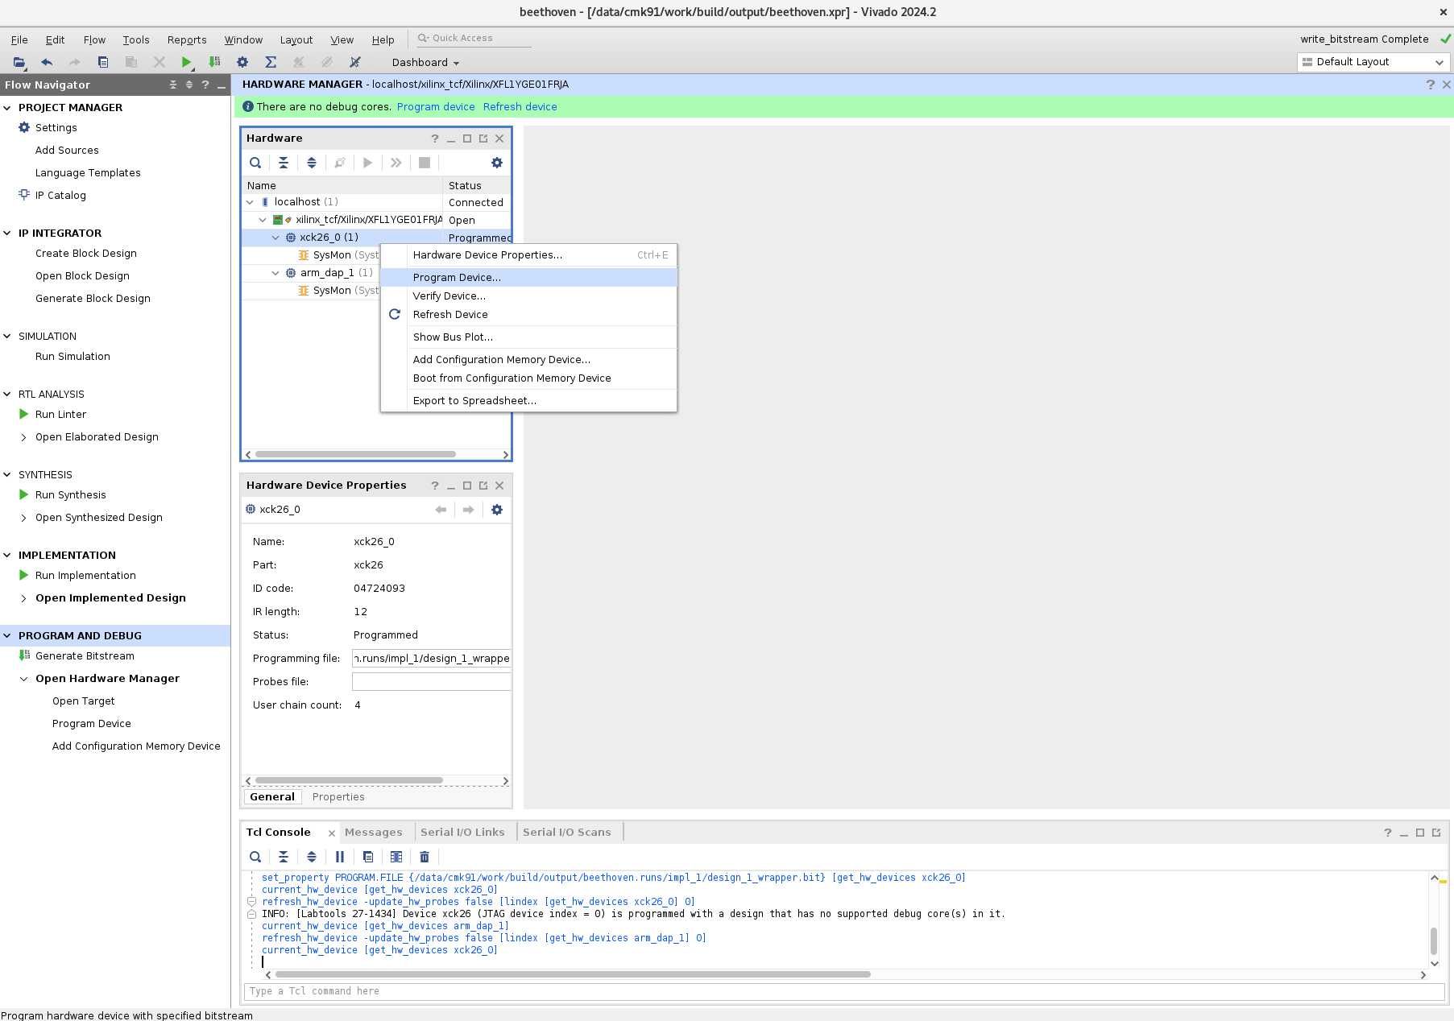The image size is (1454, 1021).
Task: Click expand all icon in Flow Navigator header
Action: pyautogui.click(x=189, y=85)
